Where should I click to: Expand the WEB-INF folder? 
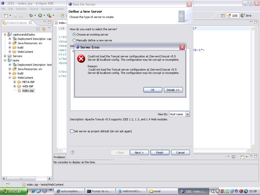pos(14,86)
